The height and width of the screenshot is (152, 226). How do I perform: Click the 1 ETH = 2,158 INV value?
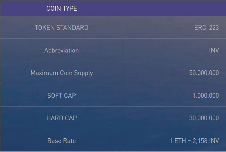194,141
